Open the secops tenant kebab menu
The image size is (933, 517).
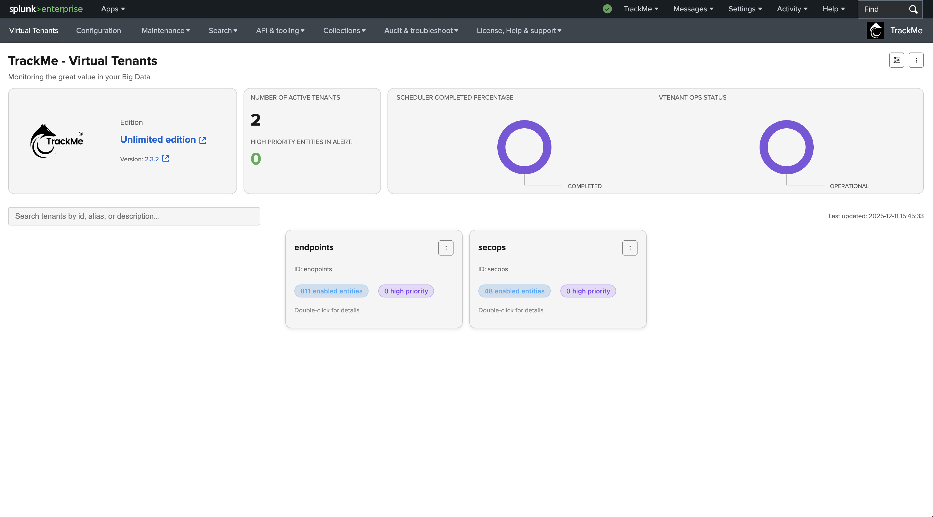coord(629,248)
